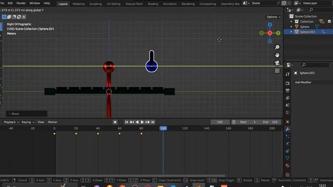Click the red X axis on navigation gizmo

(270, 33)
